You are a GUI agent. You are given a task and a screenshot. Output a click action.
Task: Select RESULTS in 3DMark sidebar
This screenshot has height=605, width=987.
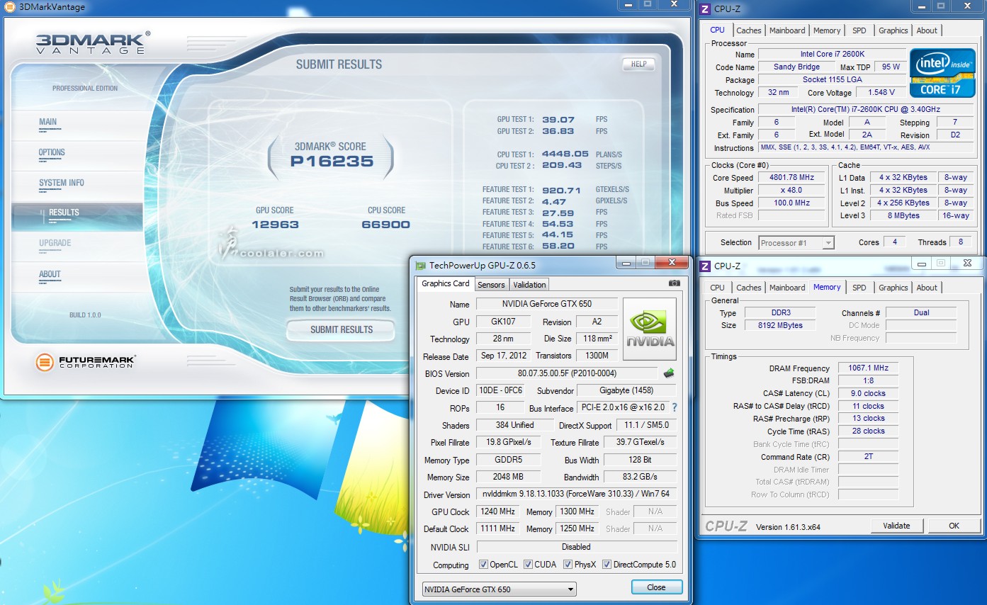click(x=77, y=215)
